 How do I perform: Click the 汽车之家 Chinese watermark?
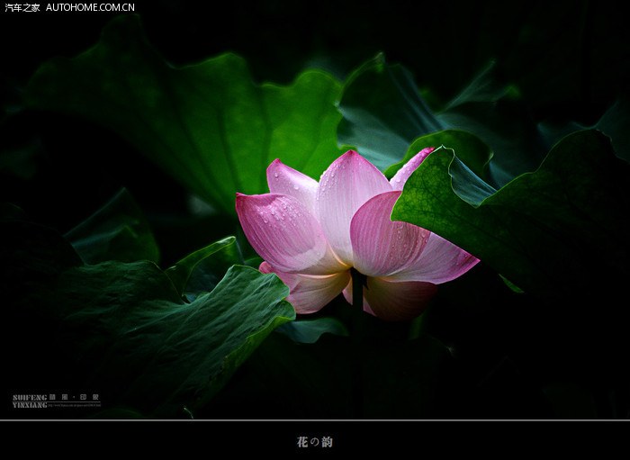[22, 7]
